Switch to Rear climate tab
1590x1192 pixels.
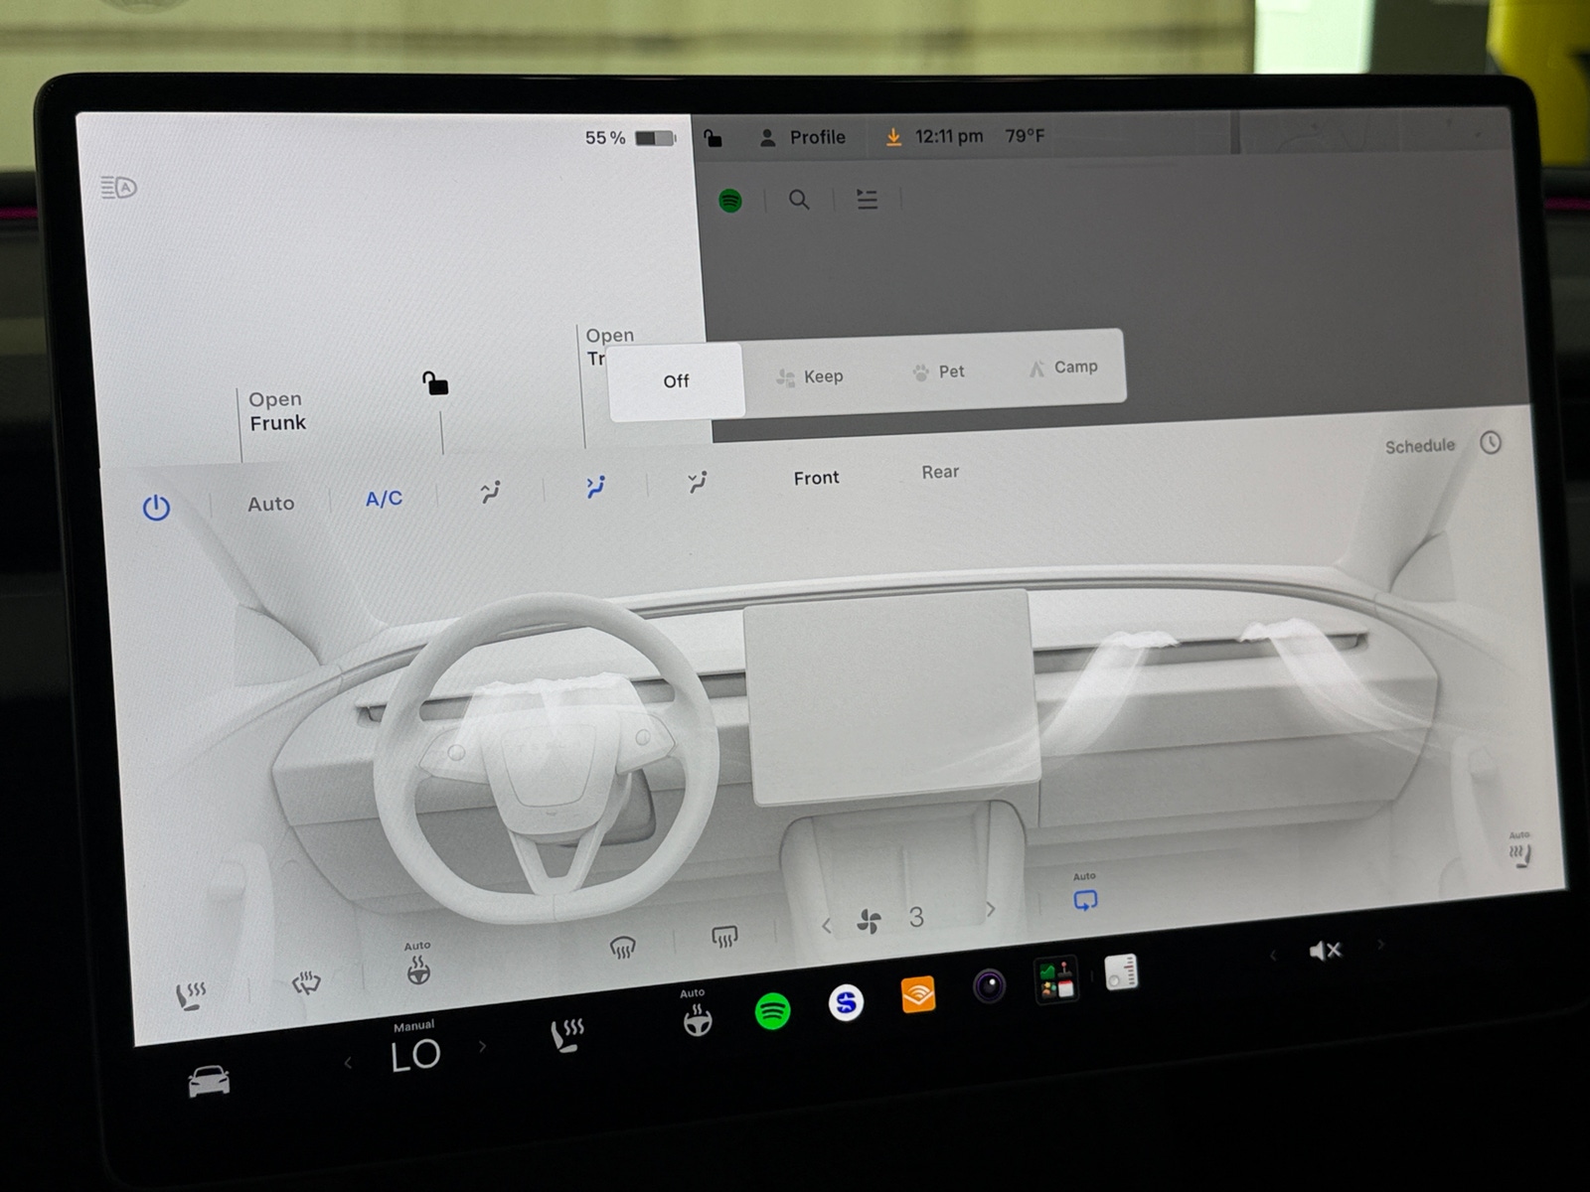pos(940,472)
